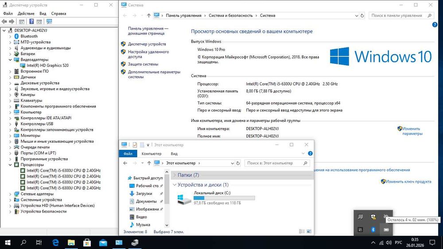Show hidden icons tray arrow on taskbar

[x=373, y=242]
